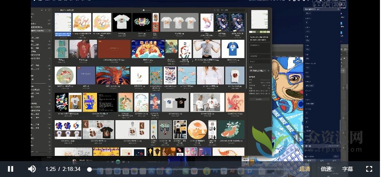Screen dimensions: 382x177
Task: Select the 幸运锦鲤 blue banner thumbnail
Action: pyautogui.click(x=148, y=49)
